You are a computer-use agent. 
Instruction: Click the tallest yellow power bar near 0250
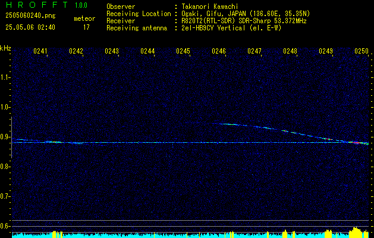(x=356, y=233)
